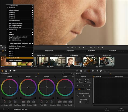Screen dimensions: 128x112
Task: Open the Camera Raw palette icon
Action: tap(14, 71)
